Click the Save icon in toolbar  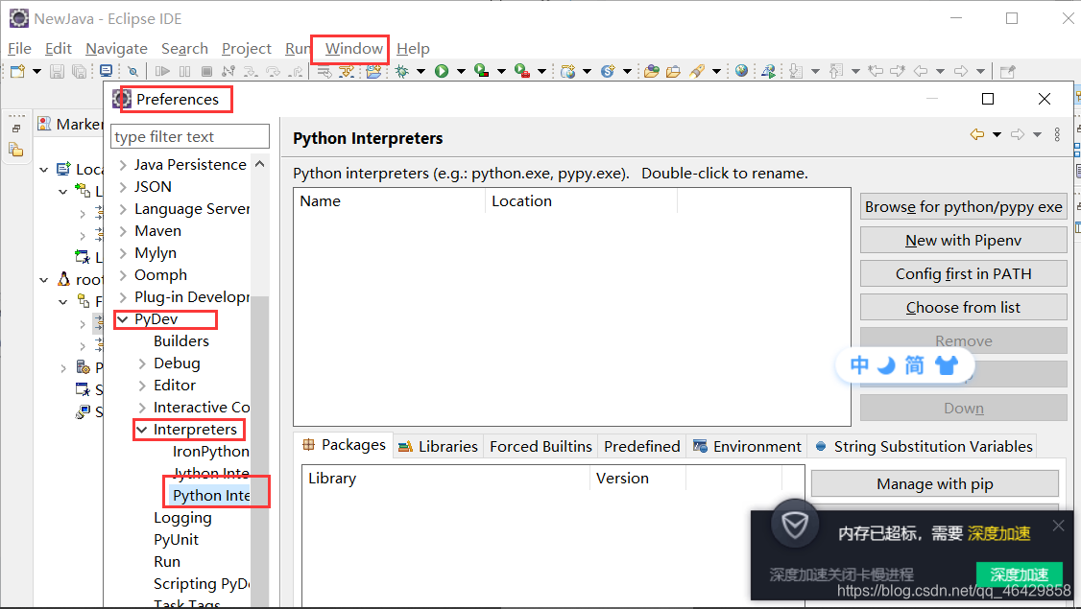pyautogui.click(x=58, y=71)
